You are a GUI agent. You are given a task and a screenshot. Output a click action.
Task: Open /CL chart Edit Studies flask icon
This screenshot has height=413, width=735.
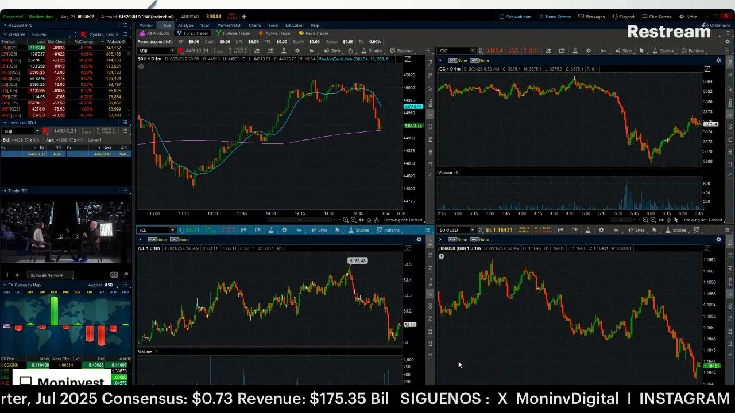click(270, 230)
